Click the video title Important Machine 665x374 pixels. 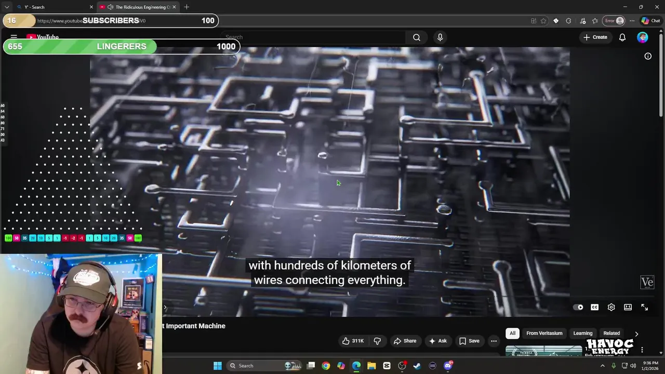point(194,326)
